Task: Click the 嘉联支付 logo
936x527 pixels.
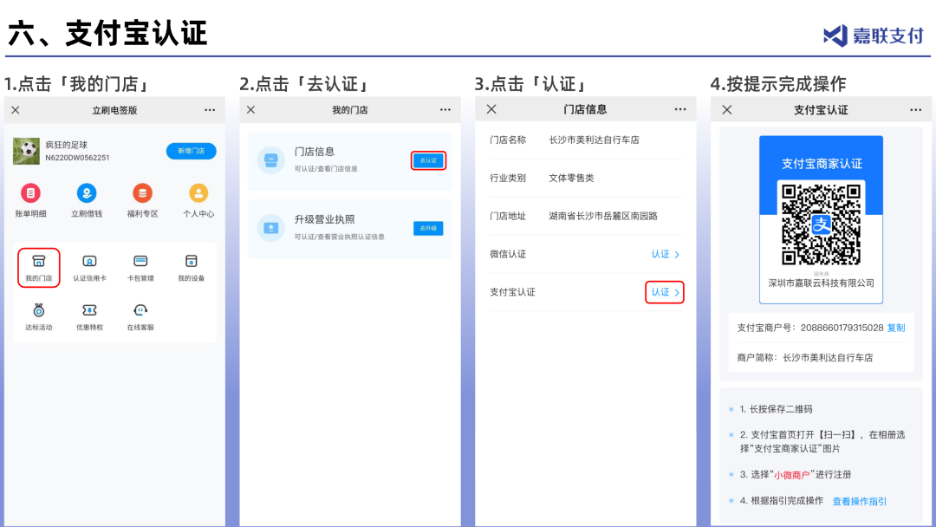Action: 873,36
